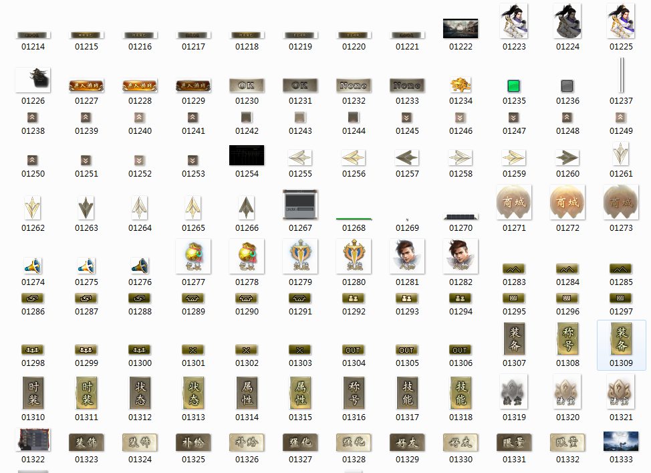Click the highlighted 装备 file 01309
651x473 pixels.
click(x=621, y=339)
